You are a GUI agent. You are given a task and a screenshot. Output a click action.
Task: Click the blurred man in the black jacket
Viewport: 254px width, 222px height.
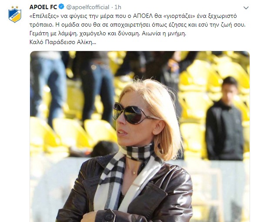point(225,119)
